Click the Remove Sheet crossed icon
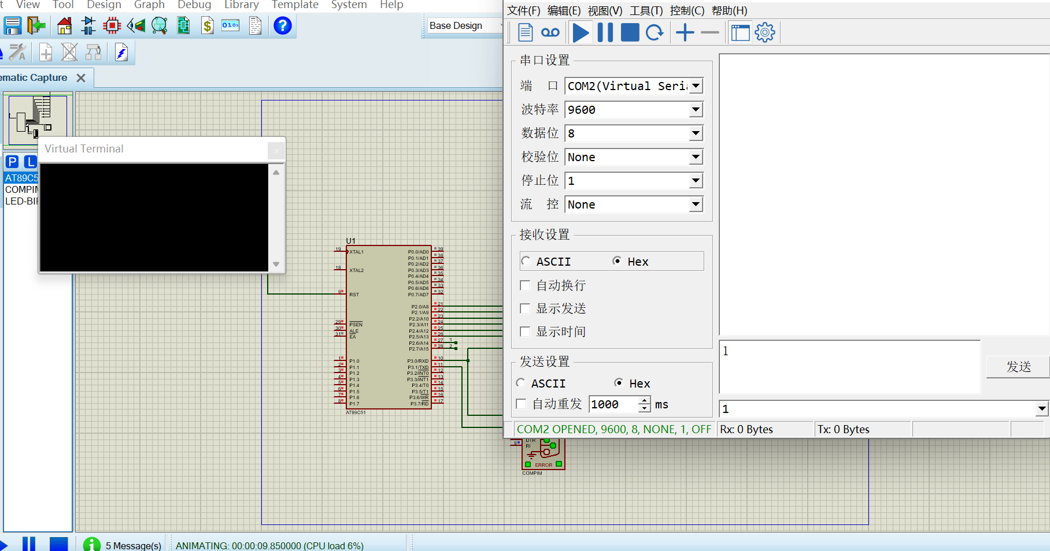 [69, 53]
